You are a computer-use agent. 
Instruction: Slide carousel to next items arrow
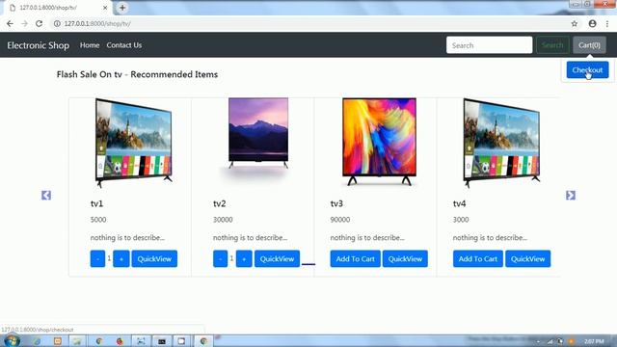pos(571,195)
